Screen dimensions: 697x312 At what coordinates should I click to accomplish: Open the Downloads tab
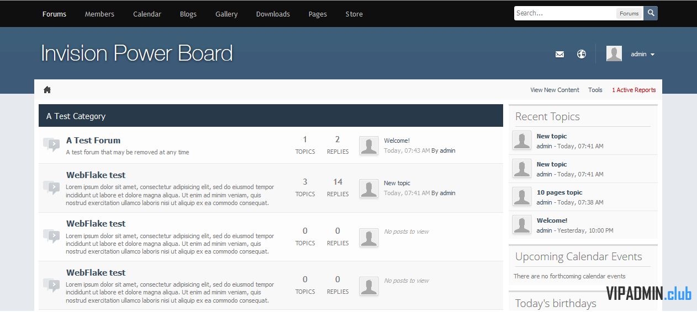pos(273,14)
